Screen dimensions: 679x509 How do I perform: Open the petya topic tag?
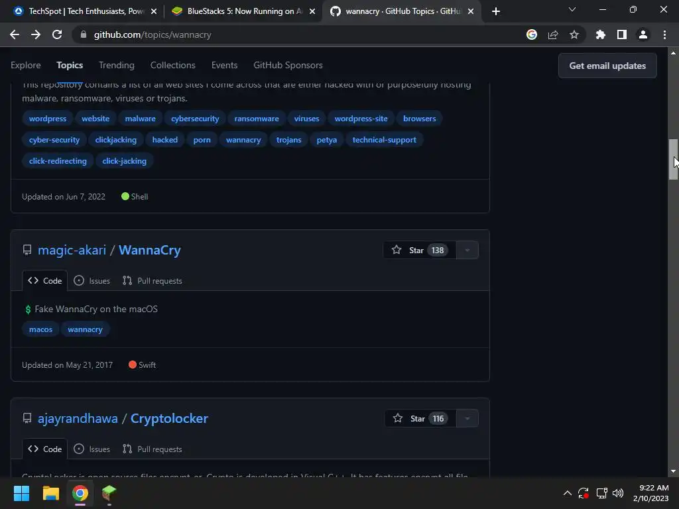pyautogui.click(x=326, y=140)
